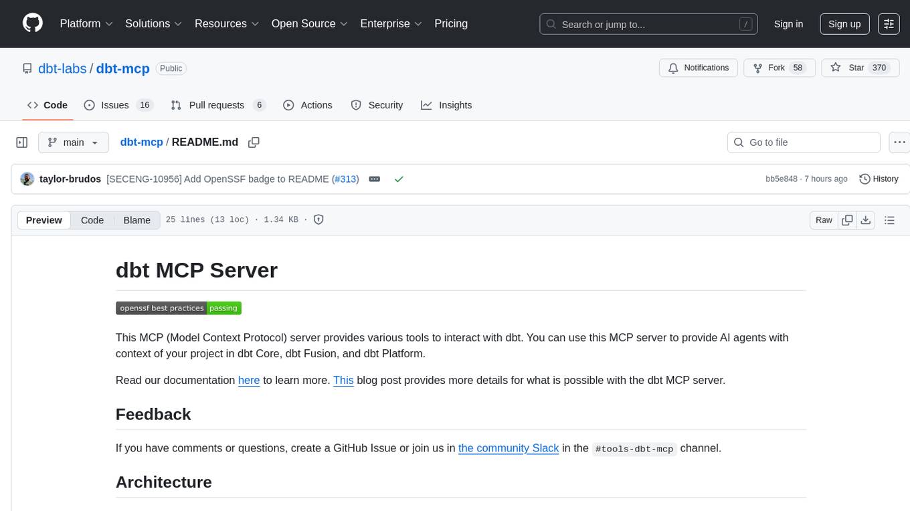Expand the Solutions menu
Image resolution: width=910 pixels, height=511 pixels.
pyautogui.click(x=154, y=23)
